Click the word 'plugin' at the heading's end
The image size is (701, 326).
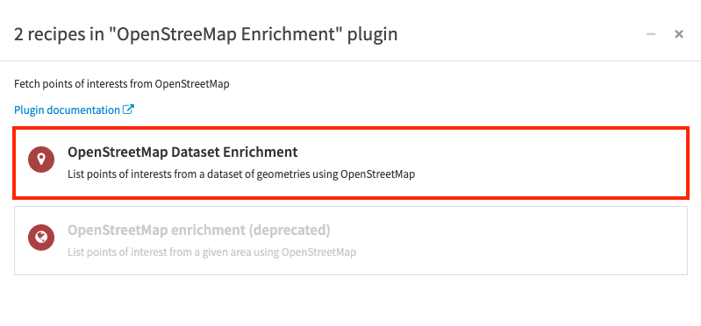coord(369,34)
